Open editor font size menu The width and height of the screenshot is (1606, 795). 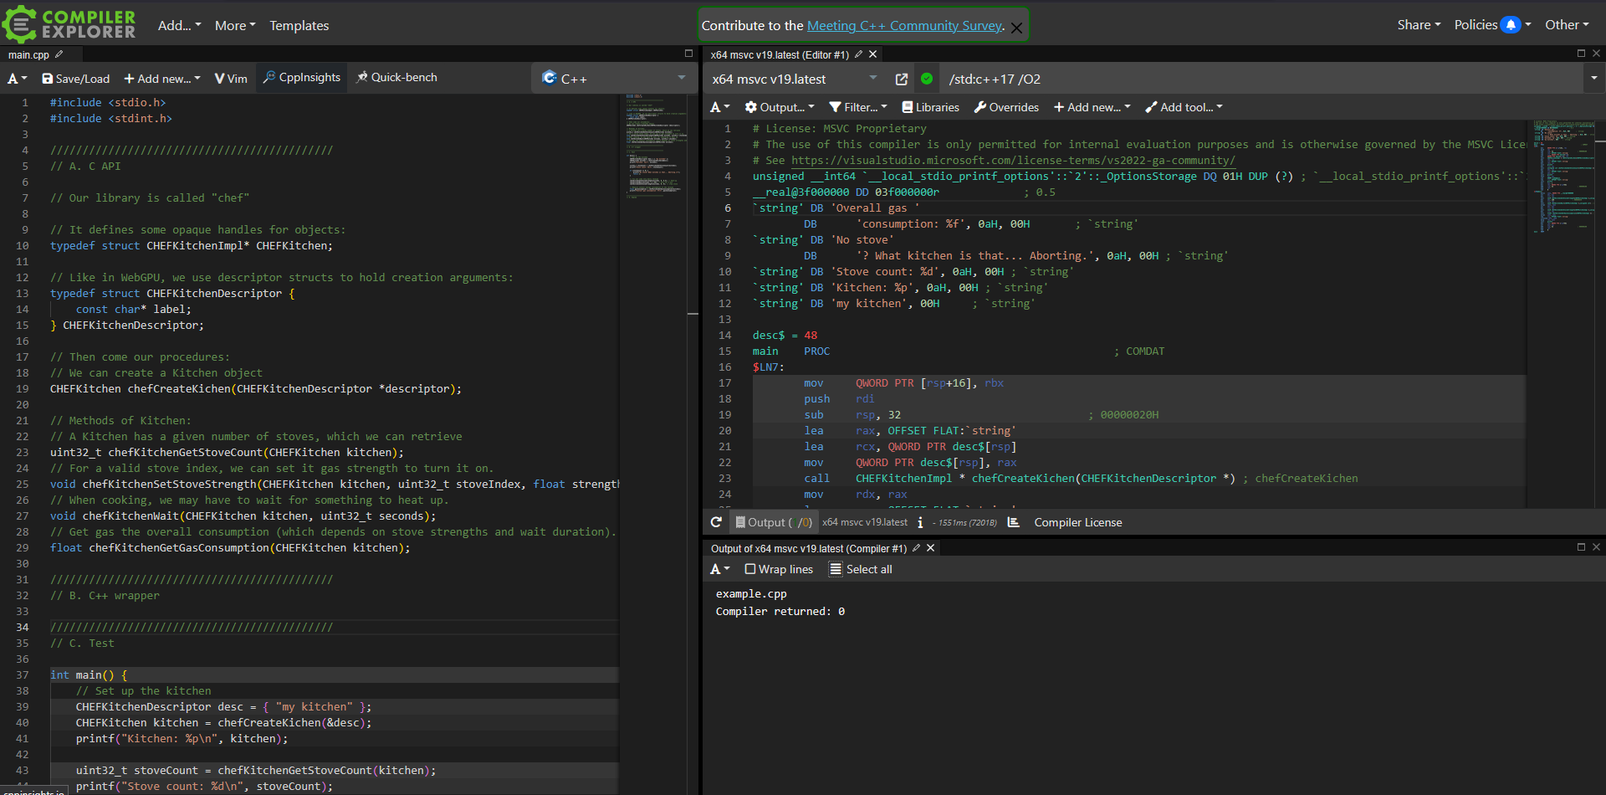tap(18, 78)
